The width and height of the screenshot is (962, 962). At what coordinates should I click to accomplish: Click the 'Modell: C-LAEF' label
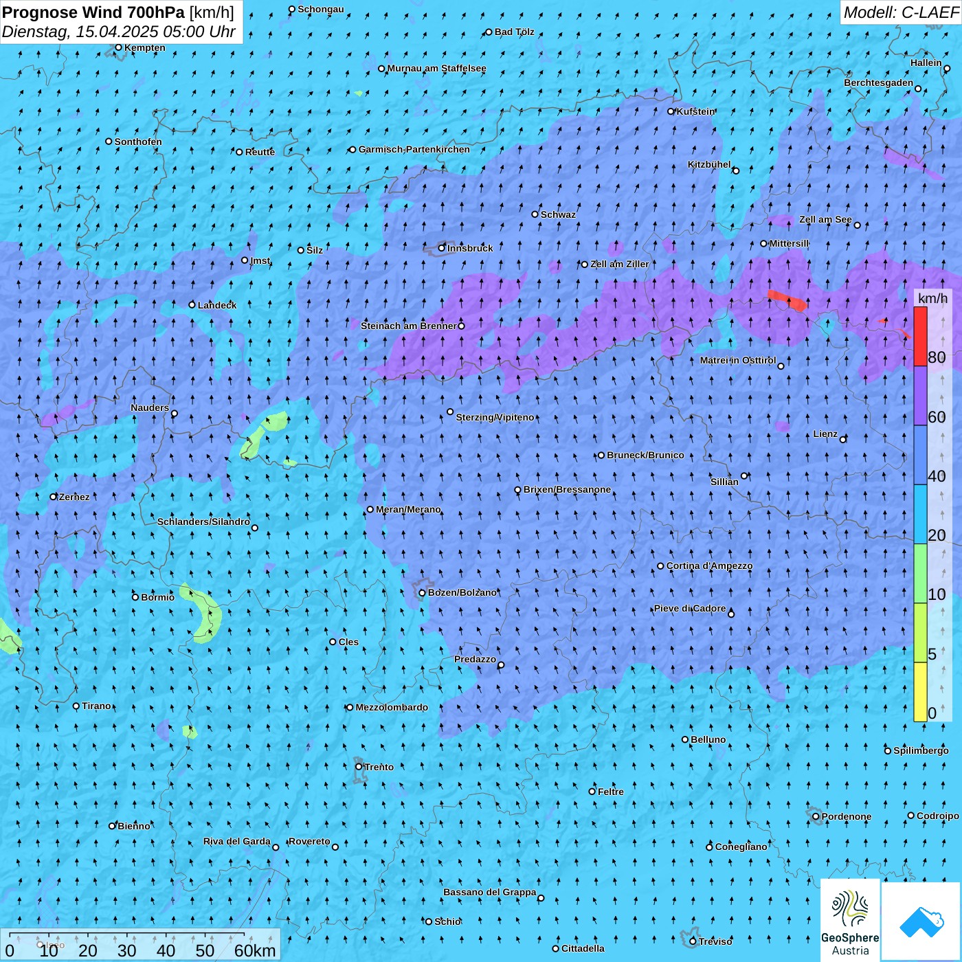[901, 12]
